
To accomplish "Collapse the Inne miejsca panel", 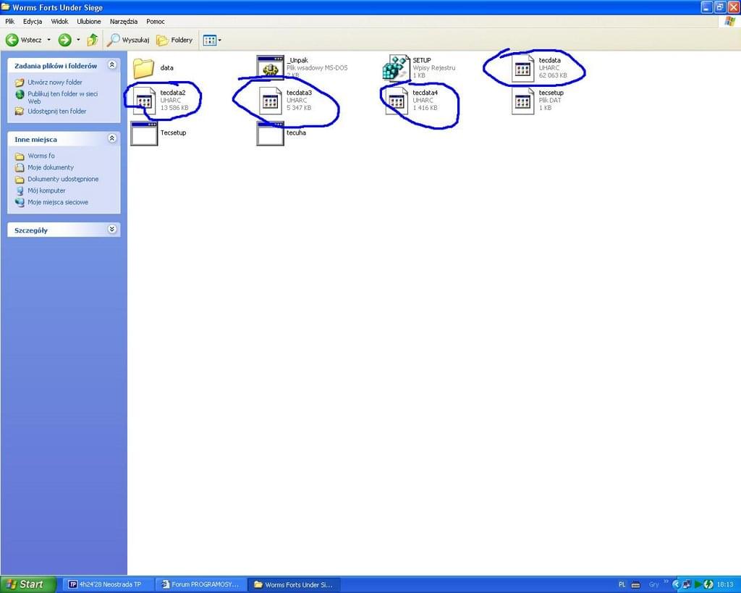I will point(112,138).
